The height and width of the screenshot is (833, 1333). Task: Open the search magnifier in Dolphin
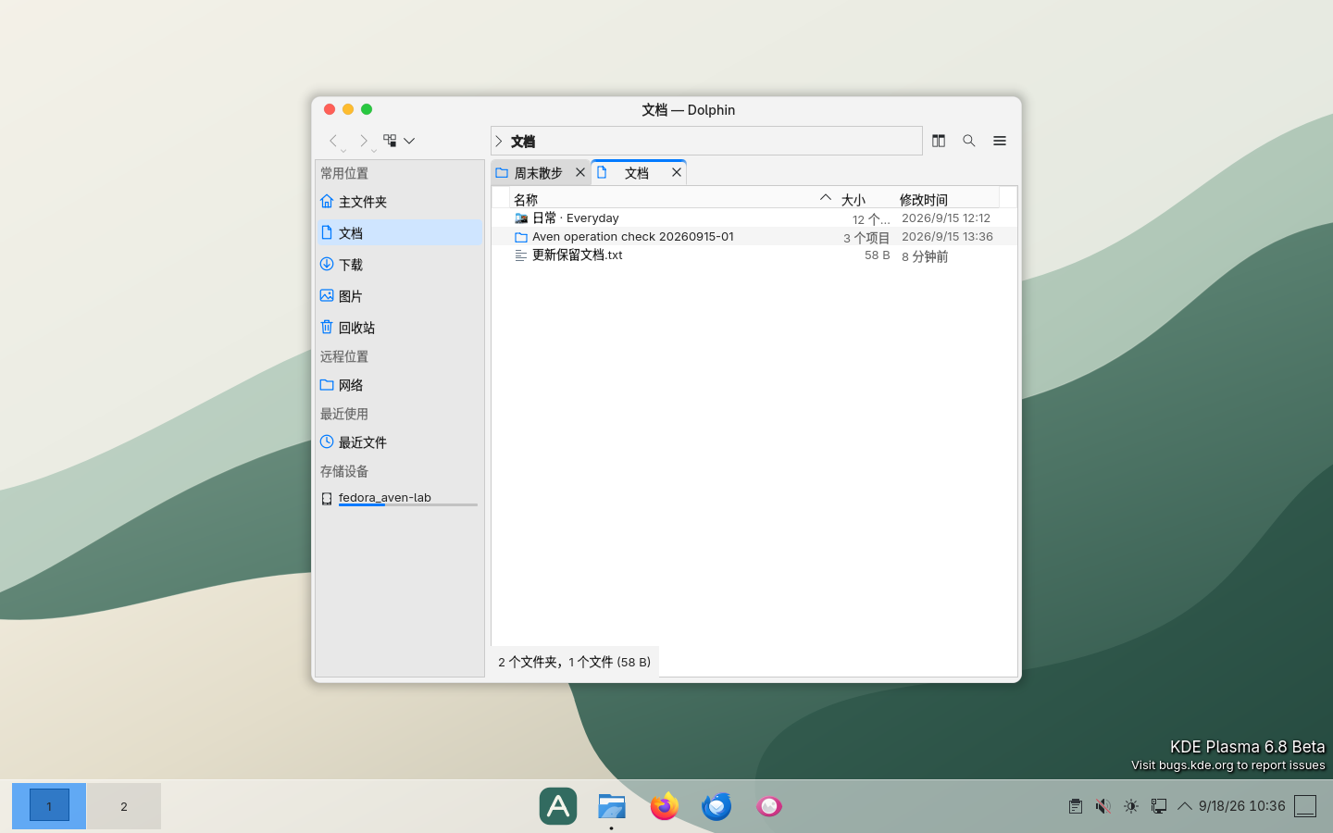coord(969,141)
